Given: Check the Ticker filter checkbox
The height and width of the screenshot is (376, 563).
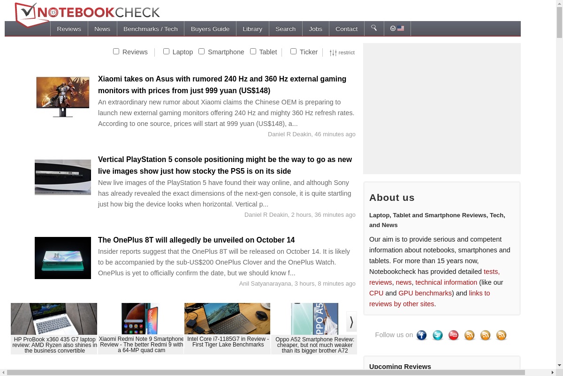Looking at the screenshot, I should [x=293, y=51].
